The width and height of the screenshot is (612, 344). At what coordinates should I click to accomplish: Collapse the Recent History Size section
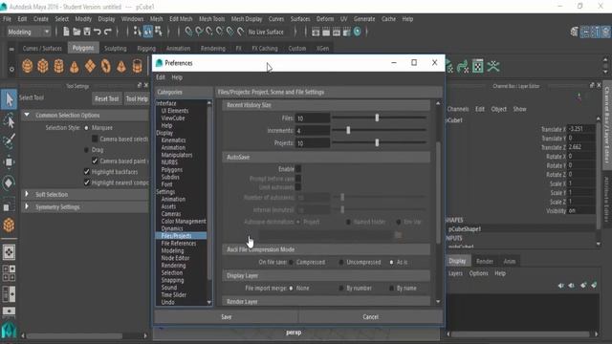click(x=326, y=105)
